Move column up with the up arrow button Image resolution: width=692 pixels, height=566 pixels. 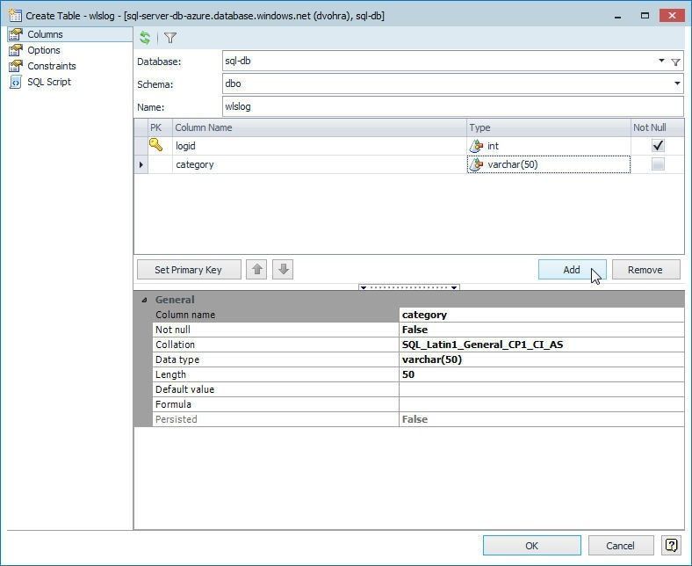[x=256, y=270]
